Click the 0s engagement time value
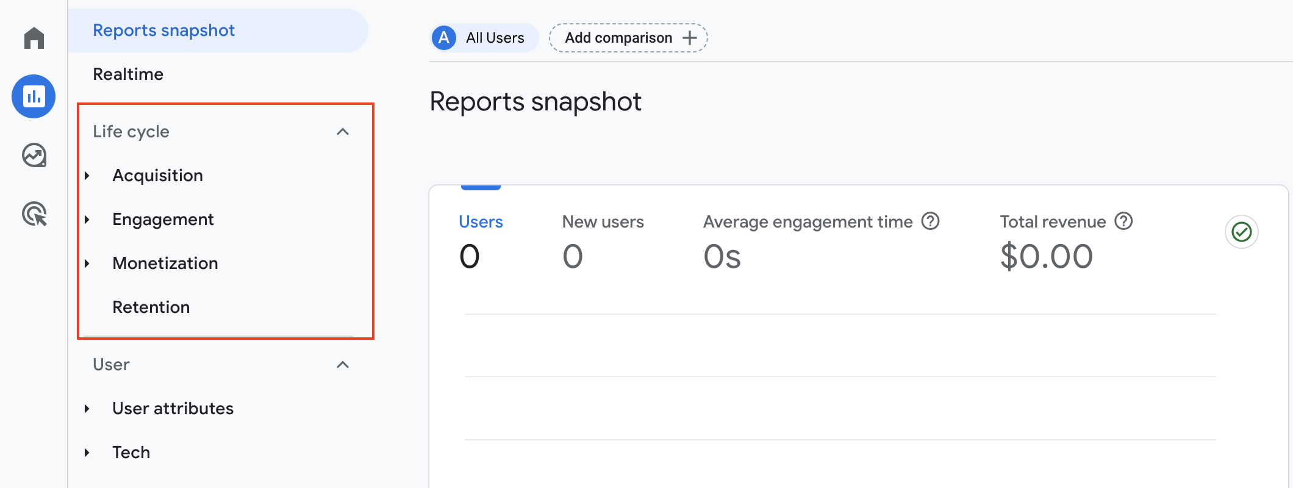 pyautogui.click(x=722, y=256)
